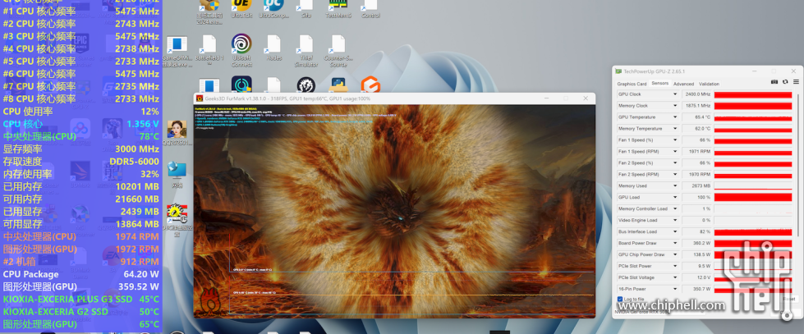The image size is (804, 334).
Task: Expand the Memory Temperature sensor dropdown
Action: coord(675,129)
